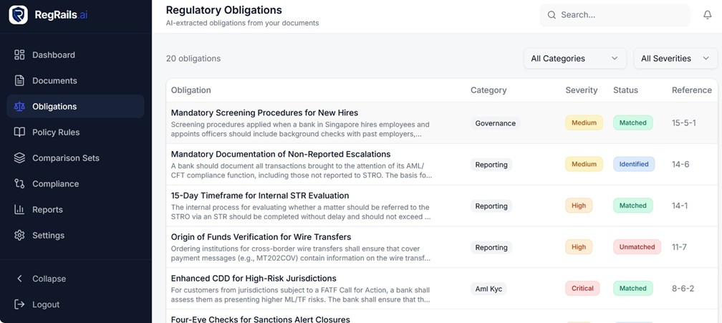Open the All Severities dropdown
Screen dimensions: 722x323
click(x=675, y=59)
